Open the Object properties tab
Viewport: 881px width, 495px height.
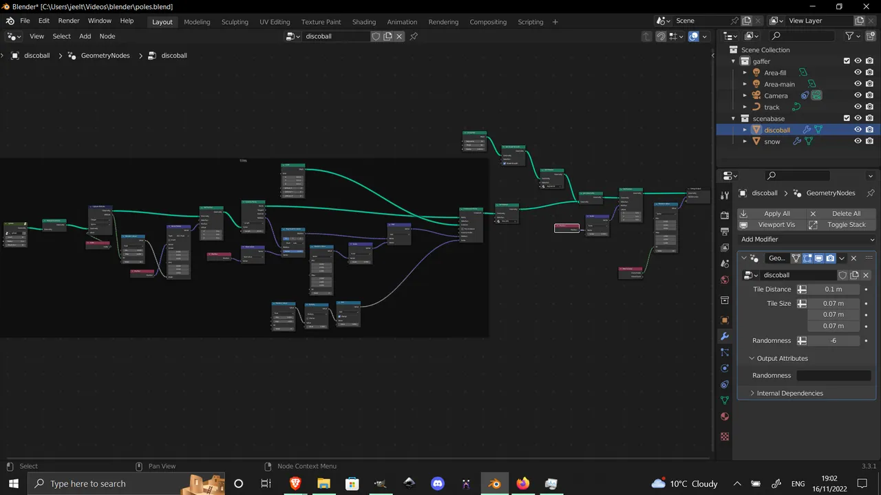pyautogui.click(x=724, y=320)
